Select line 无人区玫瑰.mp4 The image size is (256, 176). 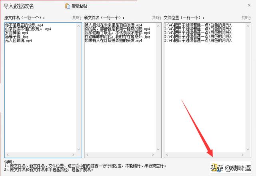click(18, 40)
